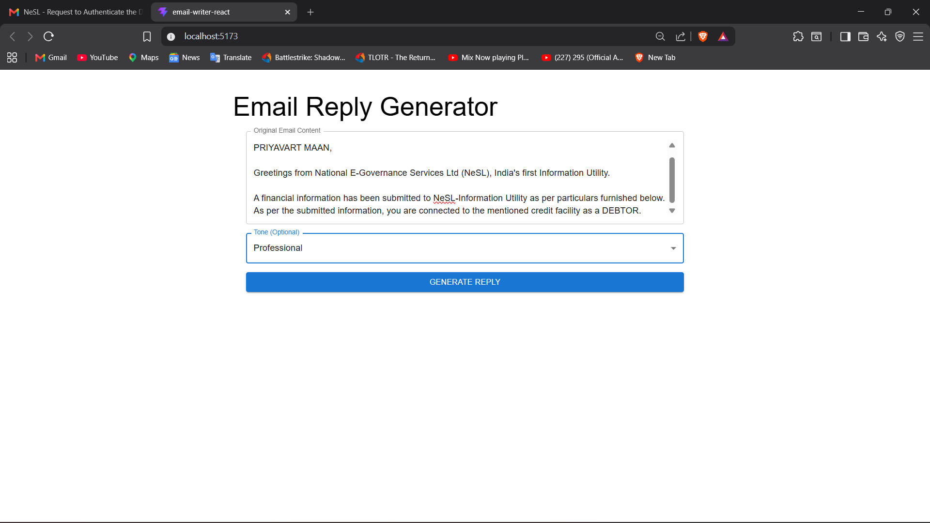Image resolution: width=930 pixels, height=523 pixels.
Task: Open the Gmail bookmark
Action: [x=51, y=58]
